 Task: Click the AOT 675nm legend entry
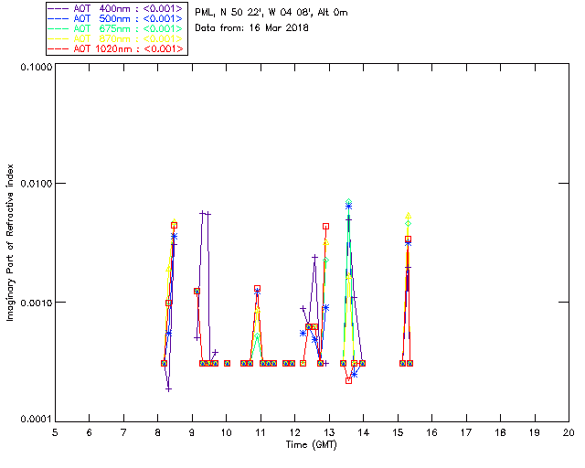point(116,28)
